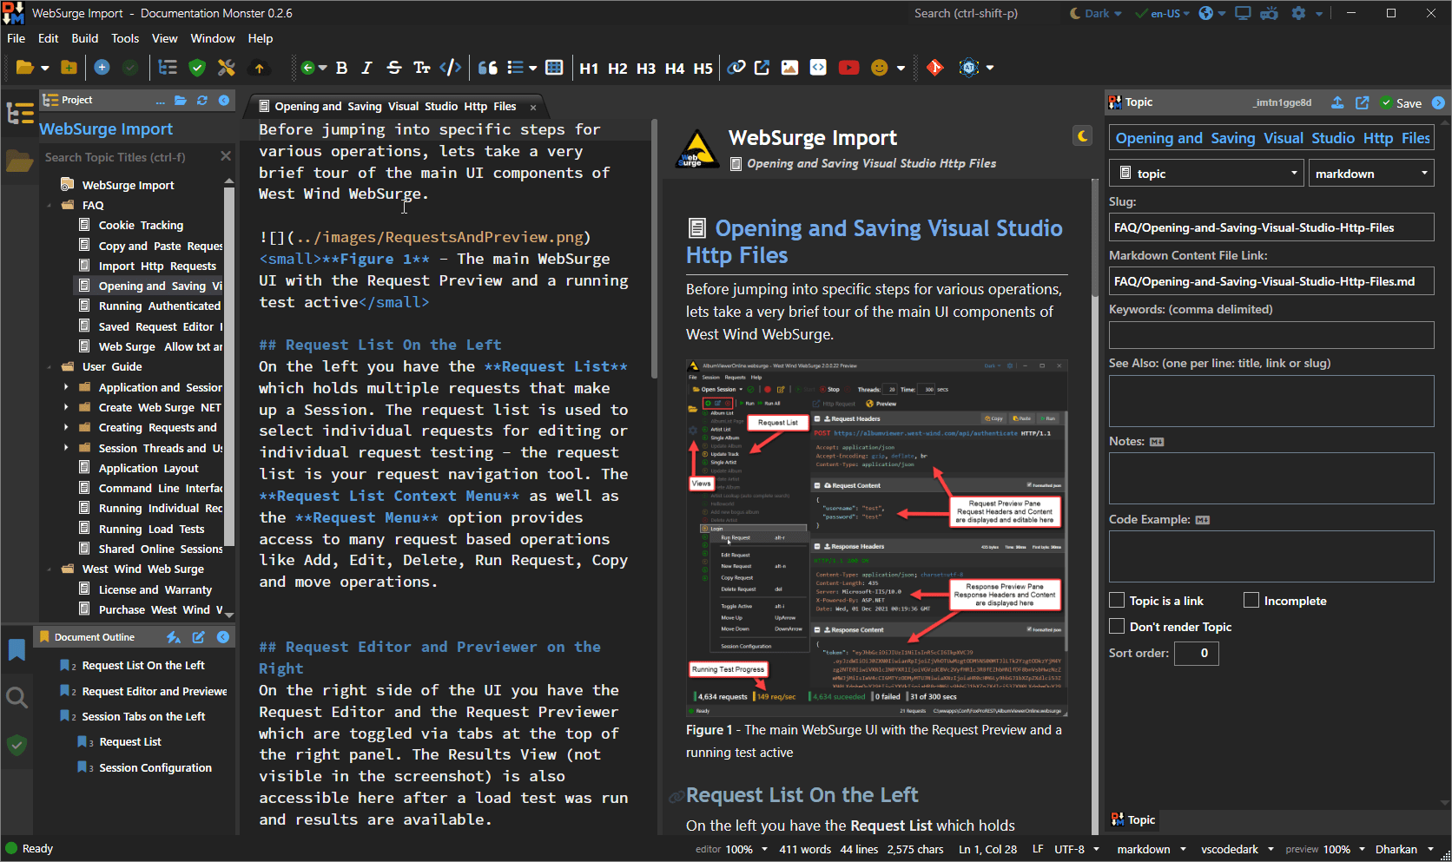
Task: Insert a code block
Action: point(818,67)
